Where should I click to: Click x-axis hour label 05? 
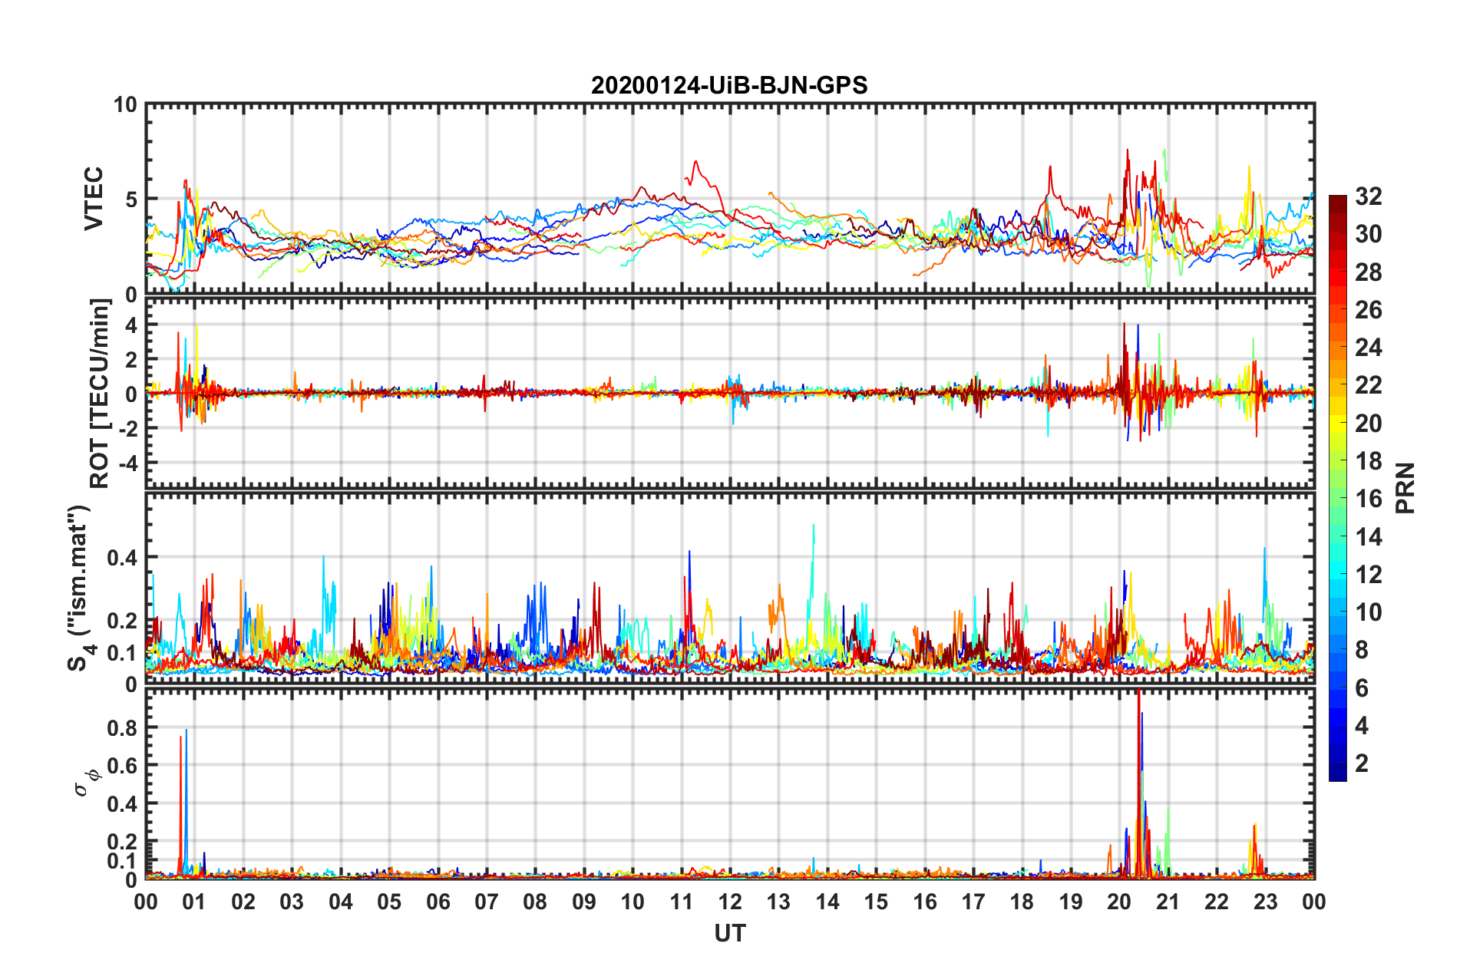click(389, 902)
